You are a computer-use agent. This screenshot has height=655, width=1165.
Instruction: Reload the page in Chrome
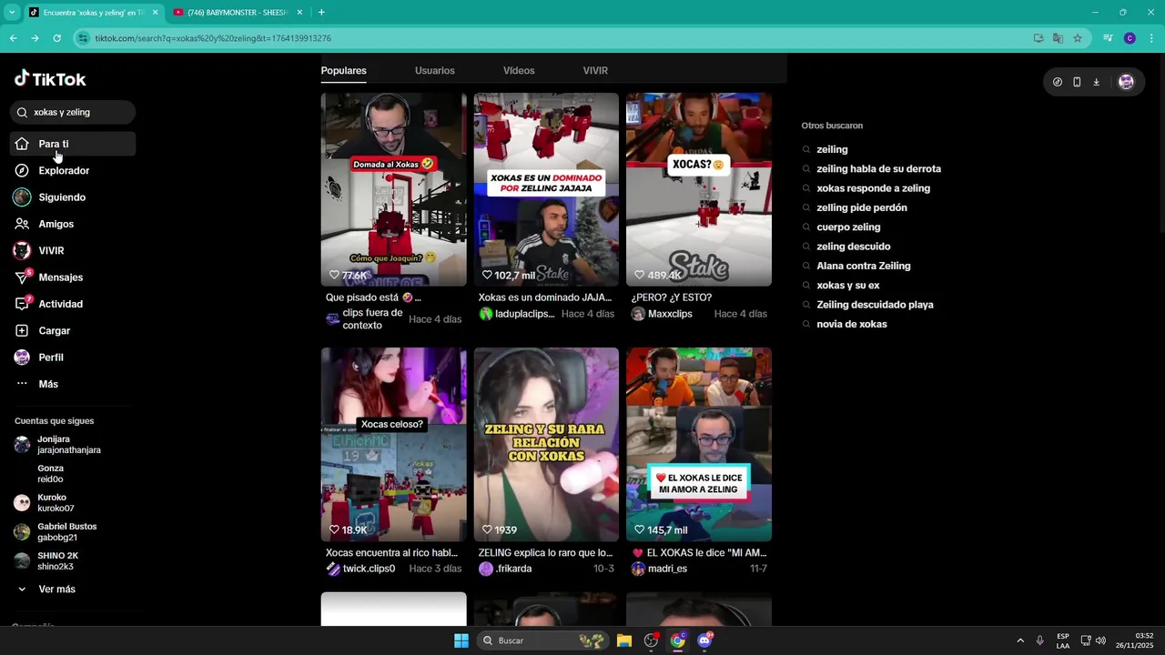pos(57,38)
